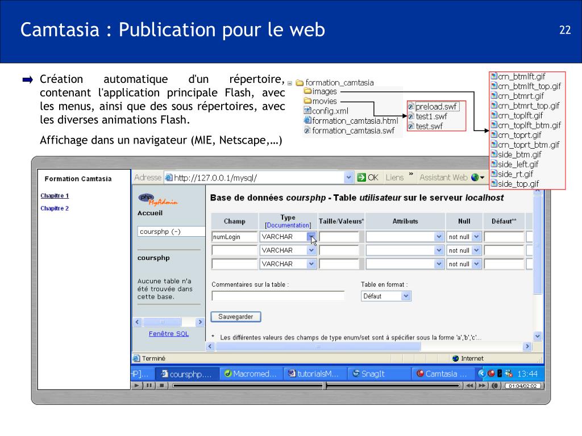
Task: Click main horizontal scrollbar right arrow
Action: pyautogui.click(x=527, y=346)
